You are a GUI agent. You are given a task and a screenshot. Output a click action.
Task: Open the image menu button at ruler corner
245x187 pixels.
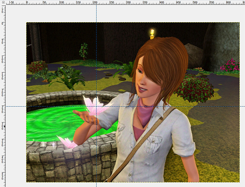pos(3,3)
